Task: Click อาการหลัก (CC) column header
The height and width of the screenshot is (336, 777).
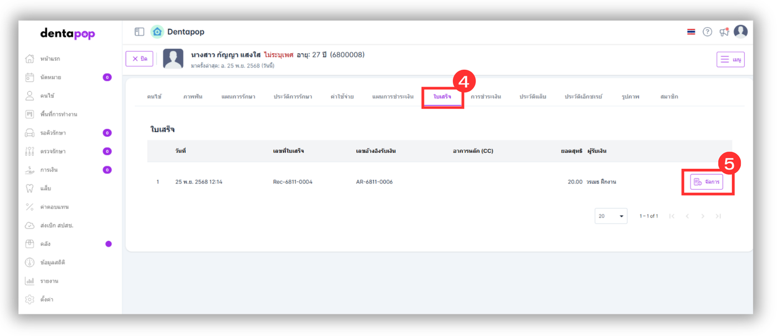Action: (x=473, y=151)
